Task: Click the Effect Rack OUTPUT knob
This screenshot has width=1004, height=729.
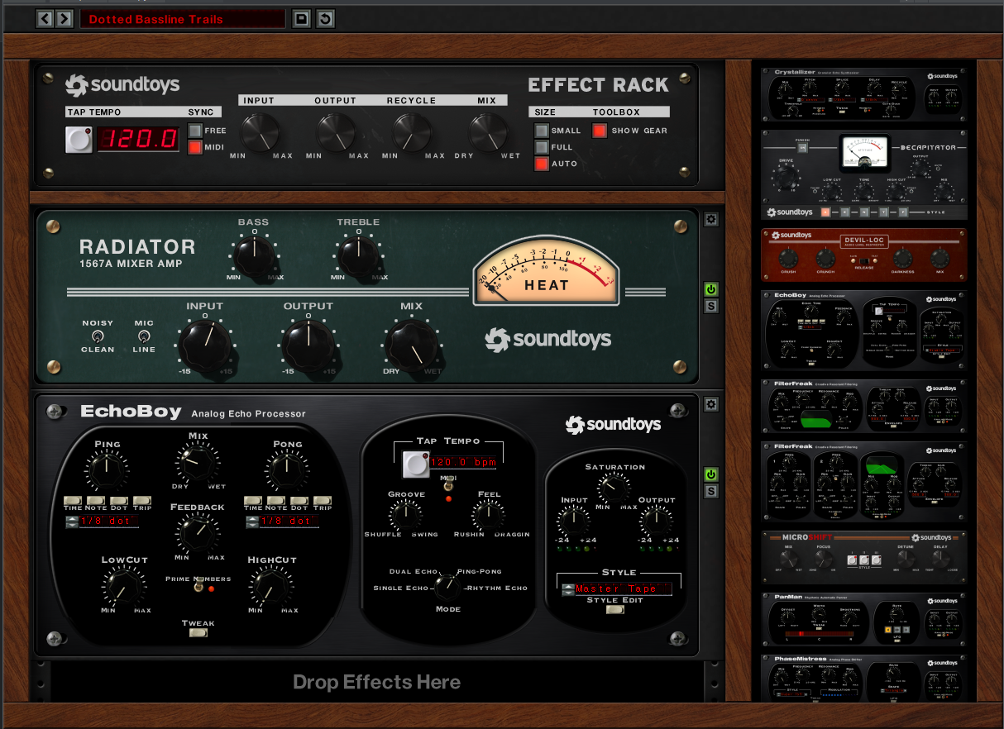Action: [x=336, y=131]
